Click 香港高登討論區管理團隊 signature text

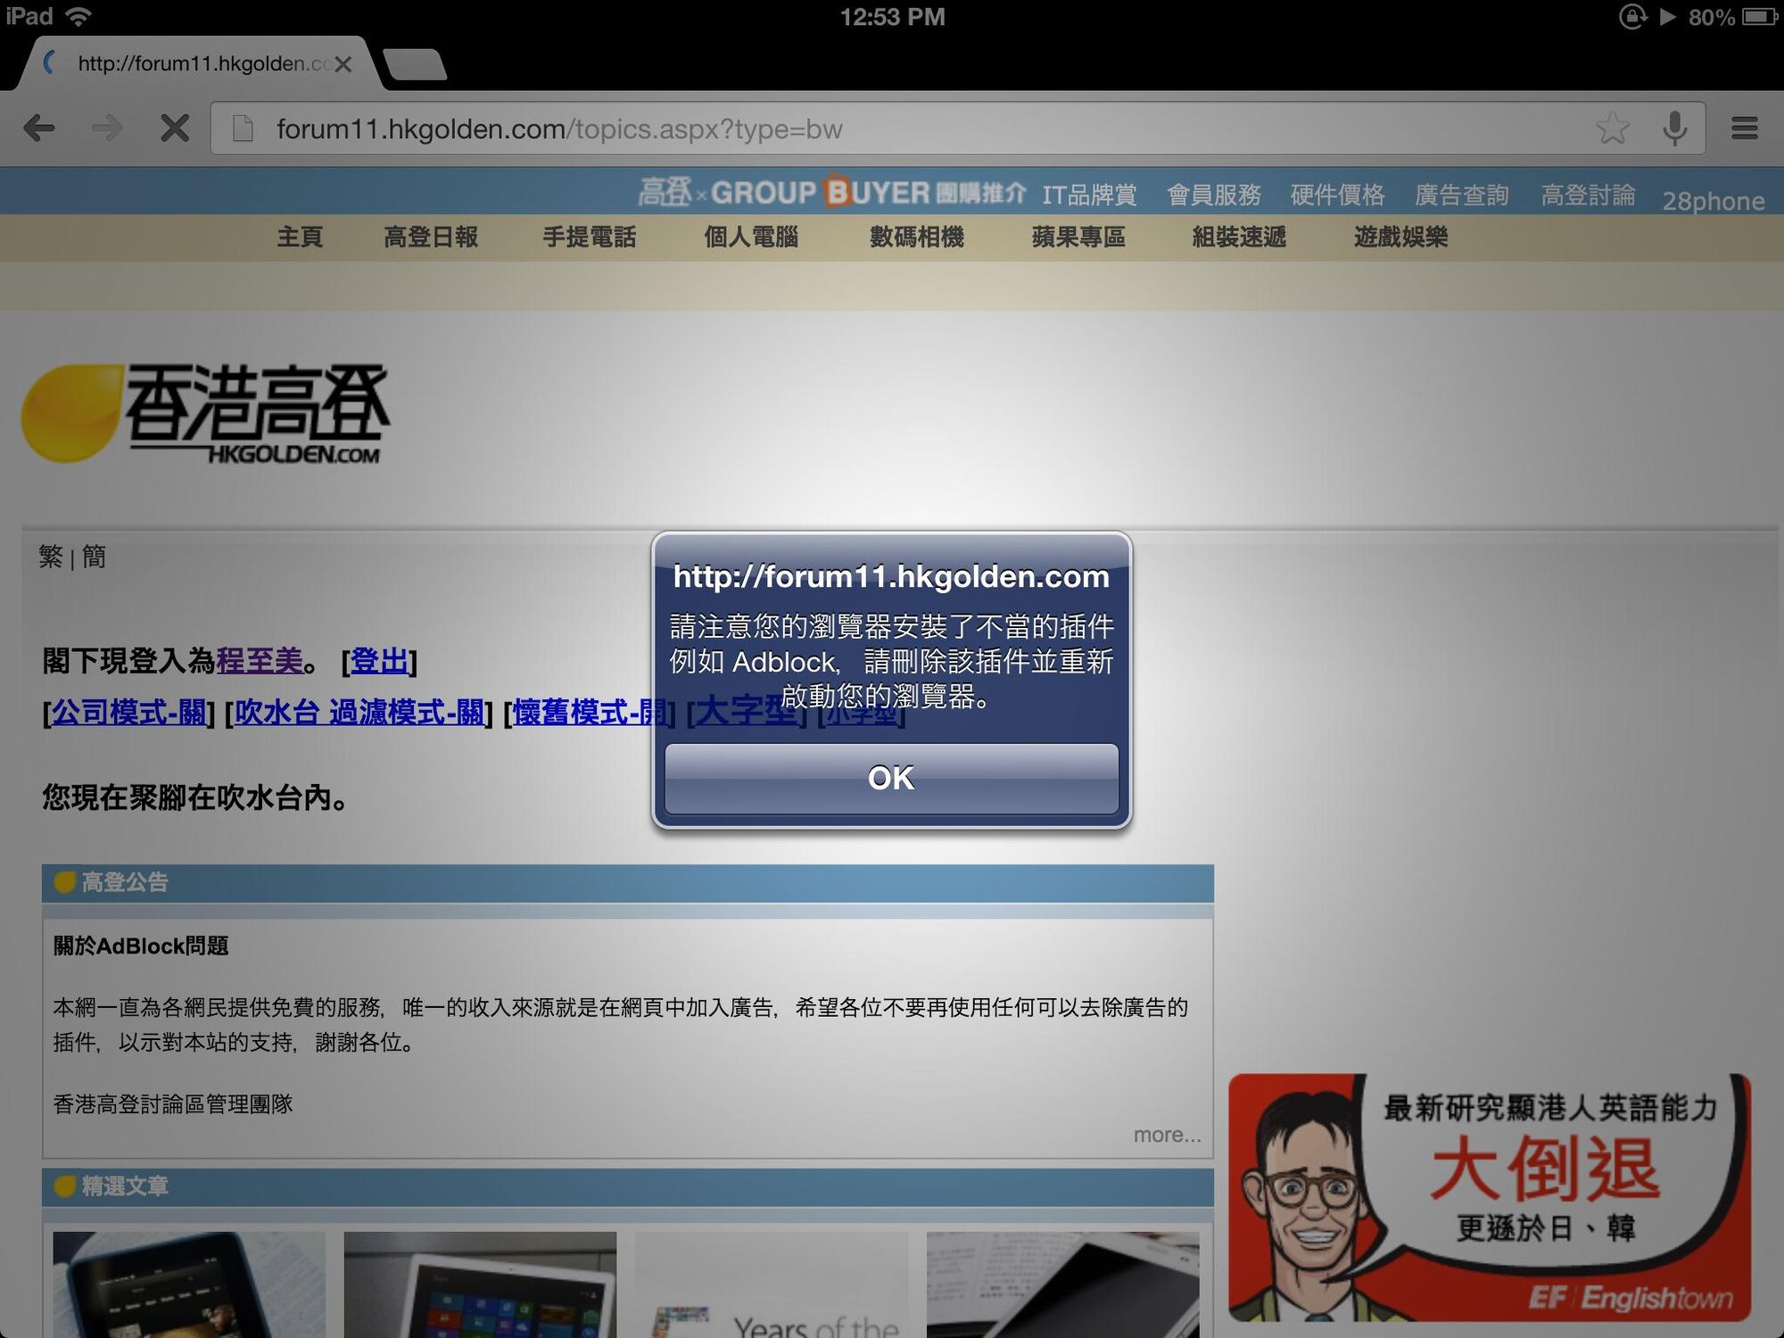tap(173, 1103)
